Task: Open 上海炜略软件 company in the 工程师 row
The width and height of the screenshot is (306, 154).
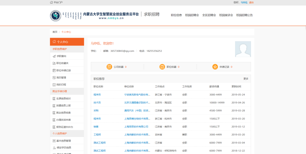Action: [137, 135]
